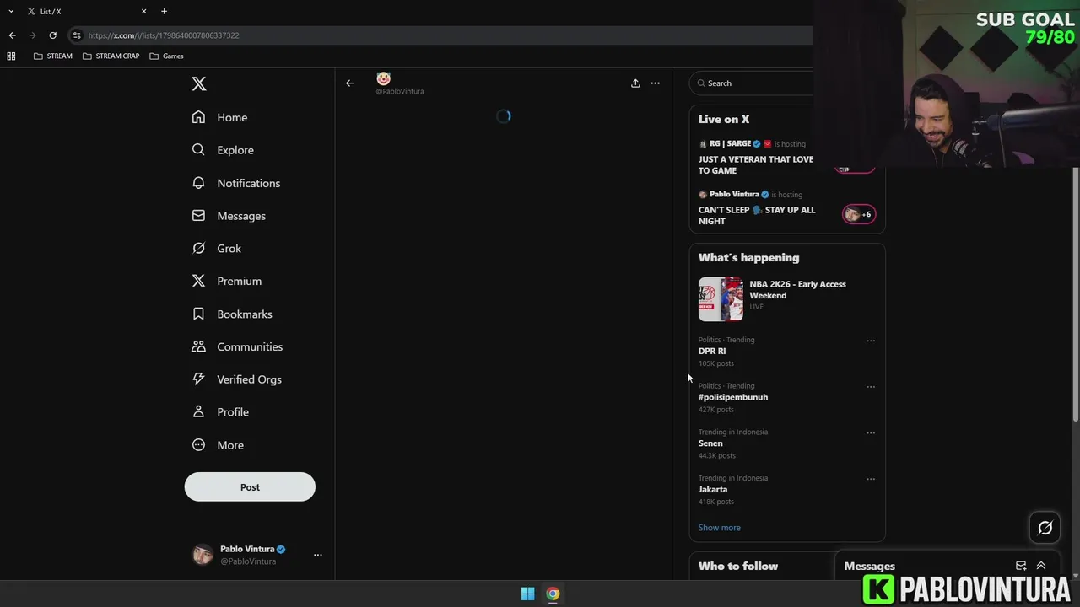The height and width of the screenshot is (607, 1080).
Task: Open the STREAM CRAP bookmarks folder
Action: tap(111, 56)
